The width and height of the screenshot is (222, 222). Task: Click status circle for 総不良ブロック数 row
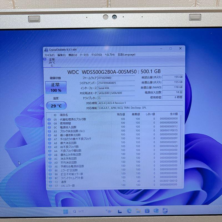(x=50, y=147)
